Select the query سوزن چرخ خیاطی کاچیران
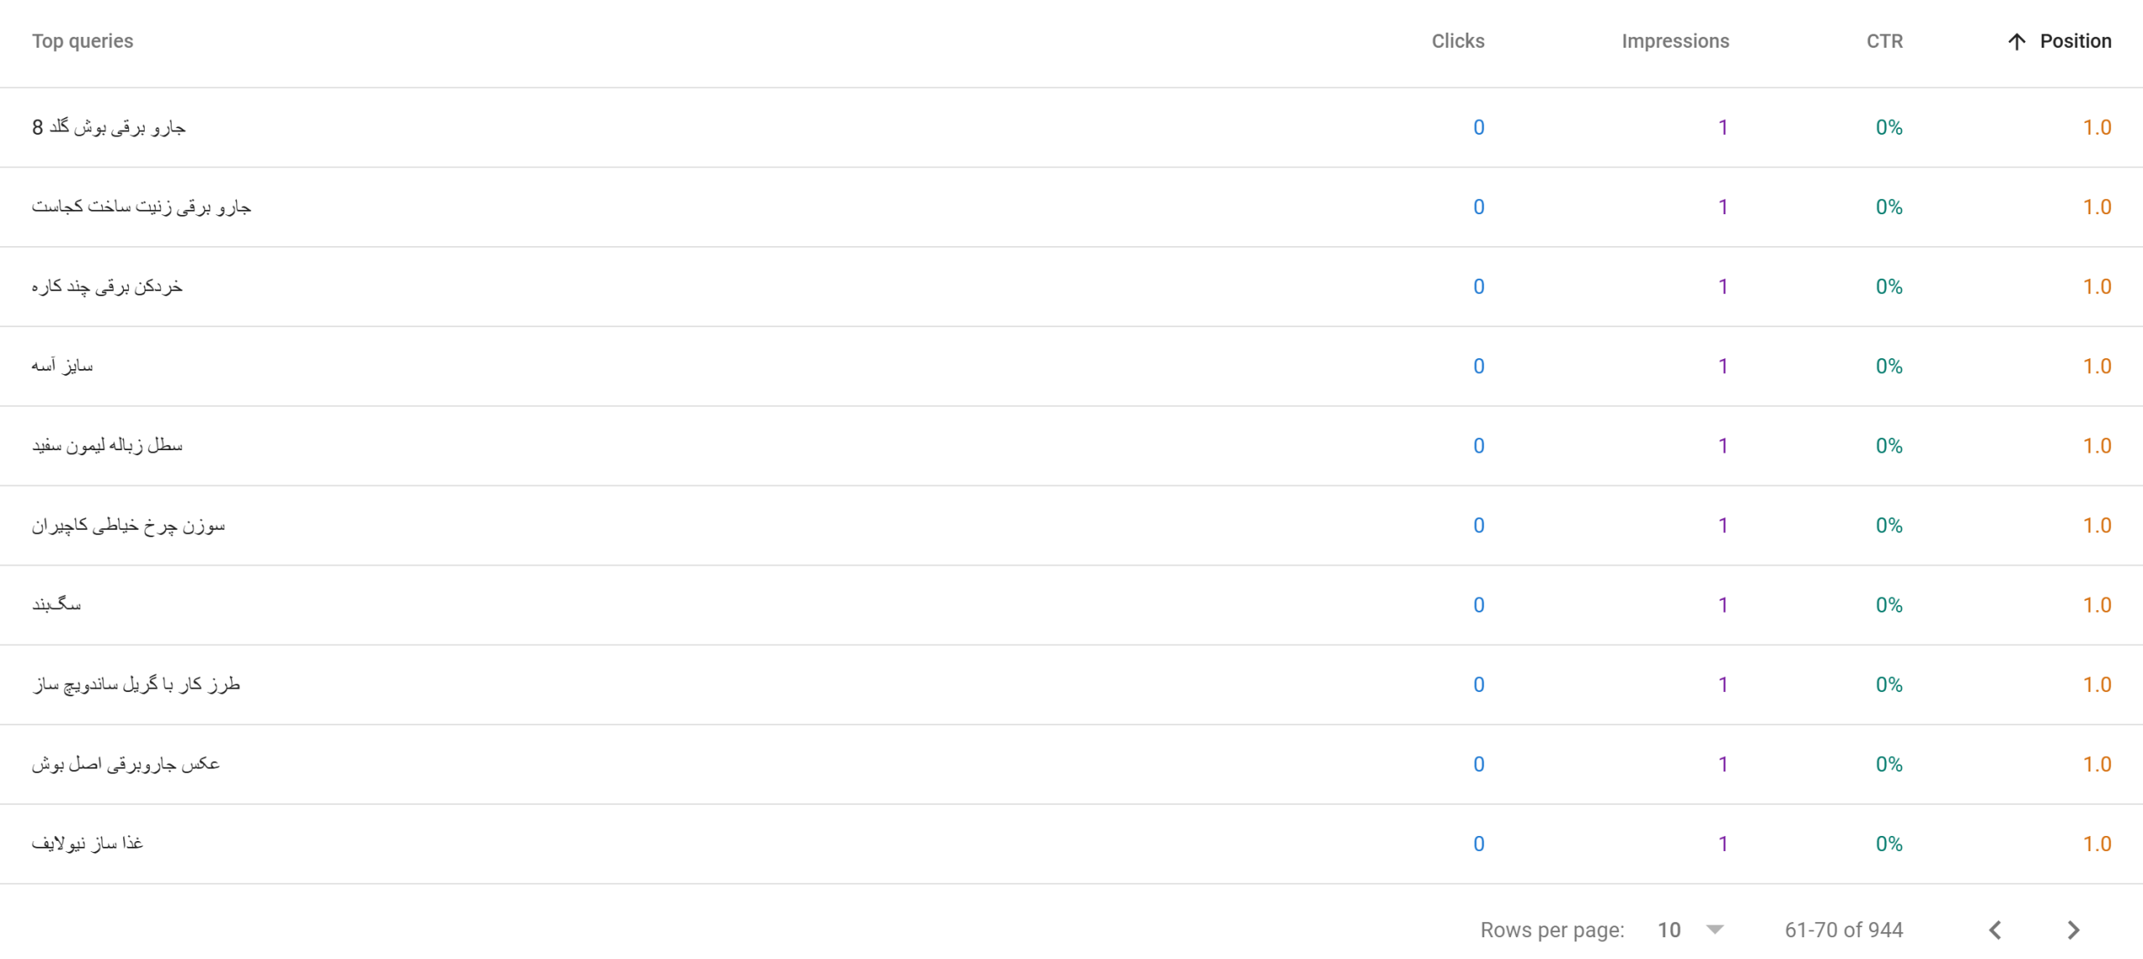 [129, 526]
